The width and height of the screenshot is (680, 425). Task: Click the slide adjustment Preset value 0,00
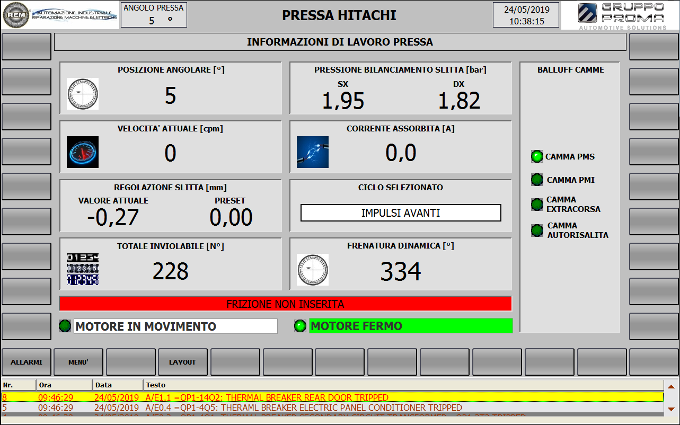coord(231,217)
